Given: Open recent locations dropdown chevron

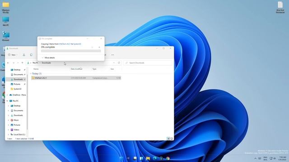Looking at the screenshot, I should [x=18, y=63].
